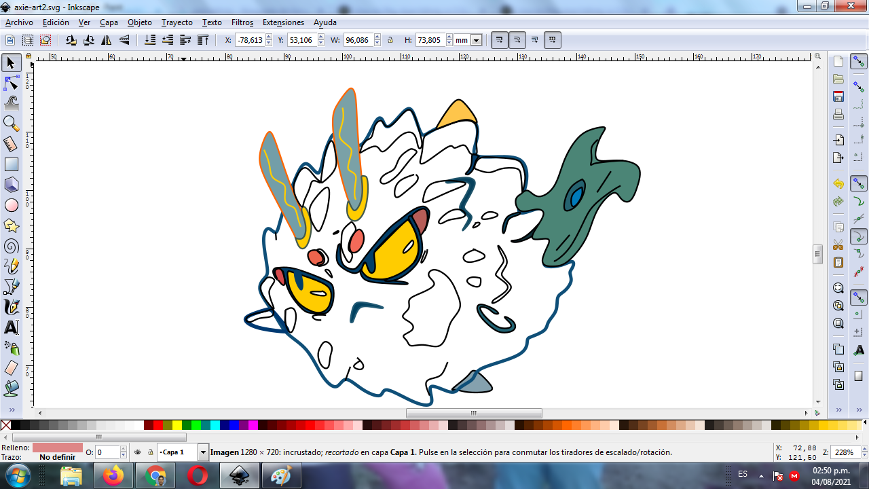The height and width of the screenshot is (489, 869).
Task: Open the Capa menu
Action: pos(109,22)
